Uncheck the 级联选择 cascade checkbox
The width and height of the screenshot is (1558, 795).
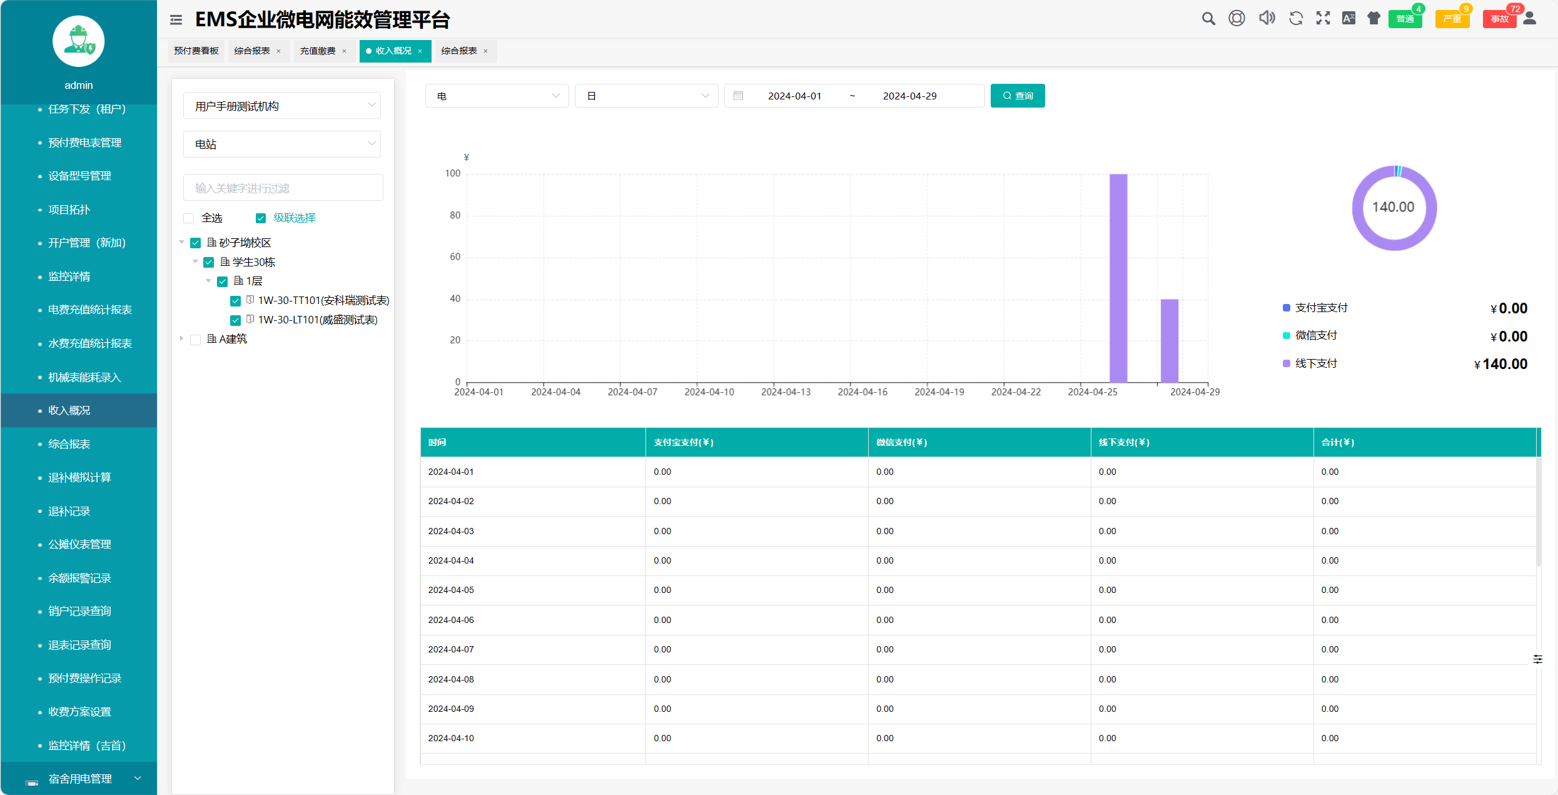pos(261,218)
